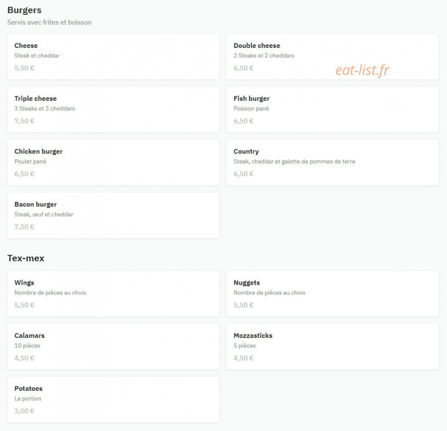Viewport: 447px width, 431px height.
Task: Click the Triple cheese price 7,50 €
Action: pos(24,121)
